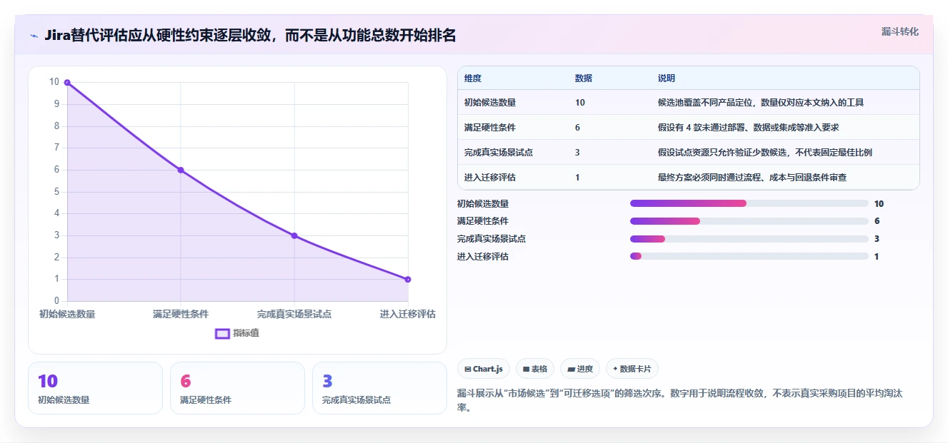
Task: Click the lightning icon before the Jira title
Action: (x=34, y=36)
